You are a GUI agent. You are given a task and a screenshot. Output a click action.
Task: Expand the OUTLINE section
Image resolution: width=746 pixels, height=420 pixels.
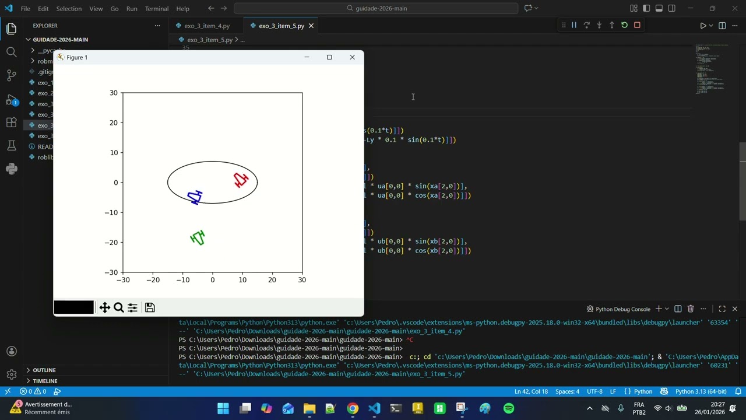pos(96,370)
